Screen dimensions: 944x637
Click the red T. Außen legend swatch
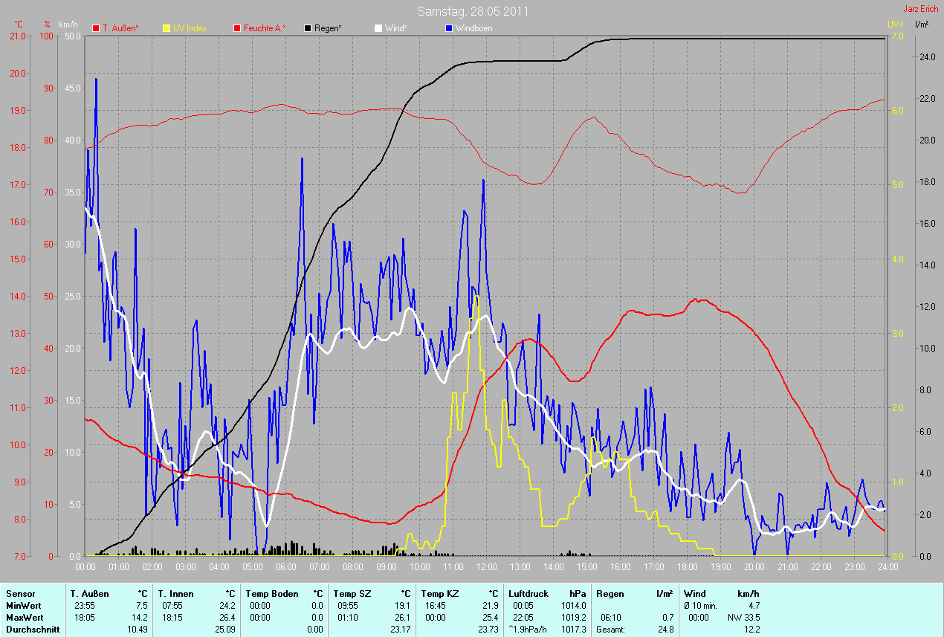pyautogui.click(x=96, y=28)
